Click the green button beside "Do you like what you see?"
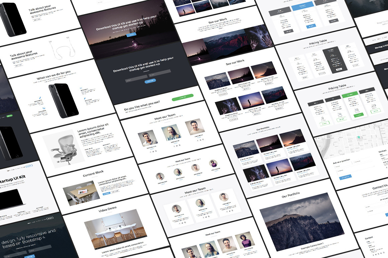 point(183,97)
